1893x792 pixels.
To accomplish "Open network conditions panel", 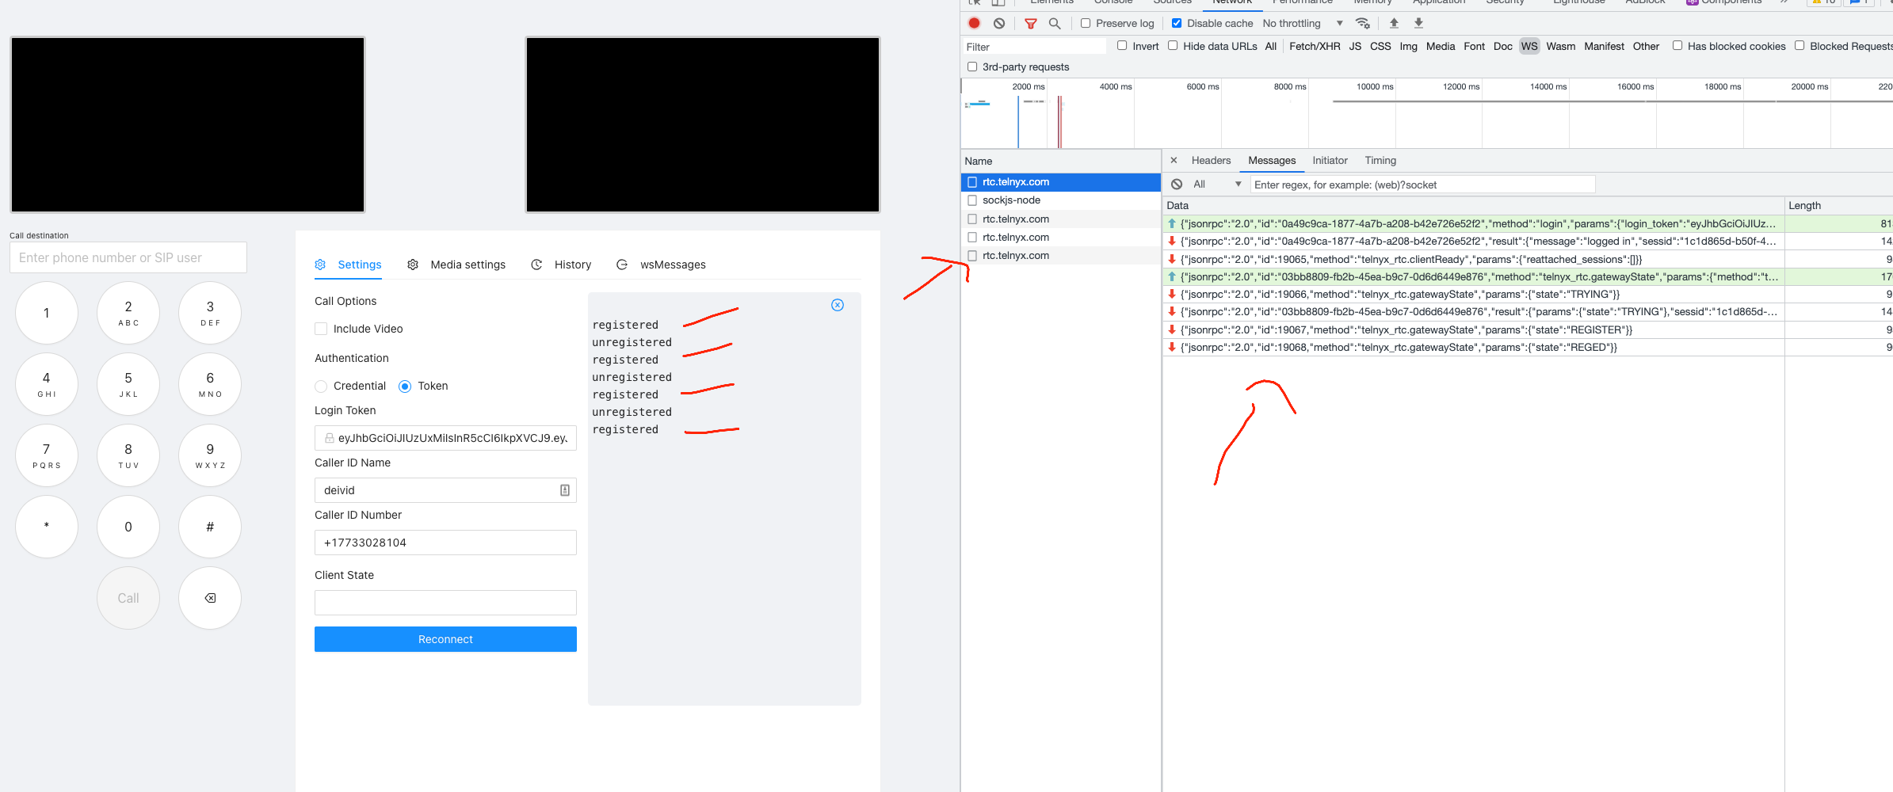I will (x=1363, y=23).
